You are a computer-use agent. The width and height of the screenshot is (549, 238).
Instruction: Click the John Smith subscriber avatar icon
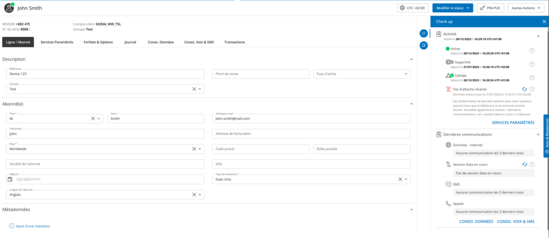coord(9,8)
